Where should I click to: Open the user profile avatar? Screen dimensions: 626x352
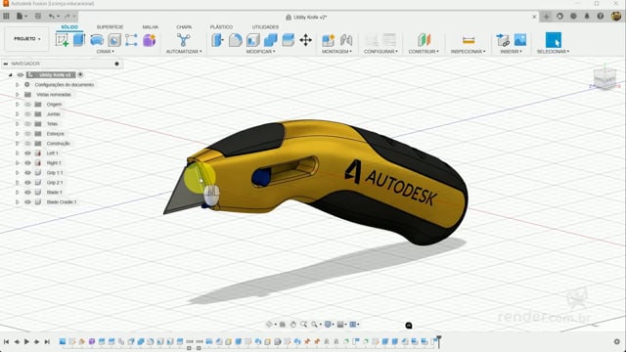click(x=616, y=16)
